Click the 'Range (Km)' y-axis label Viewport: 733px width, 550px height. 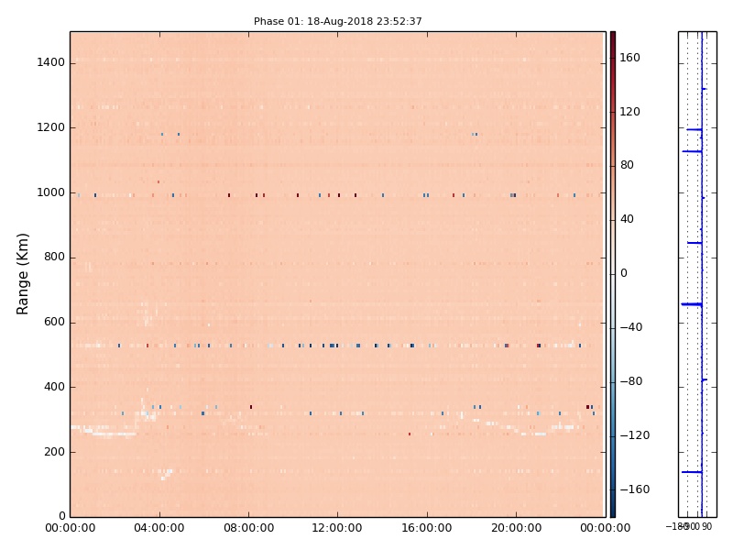pyautogui.click(x=22, y=274)
